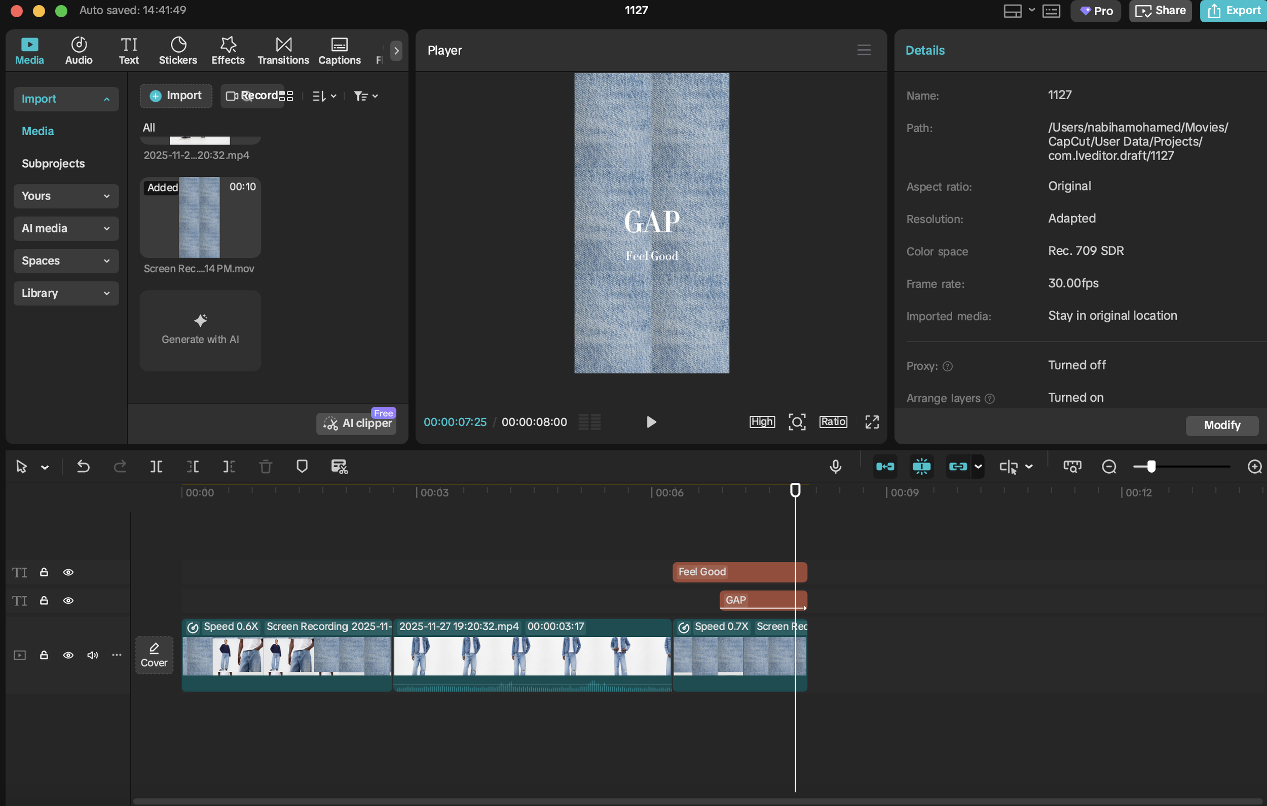Open the select tool mode dropdown arrow
The height and width of the screenshot is (806, 1267).
pos(45,467)
